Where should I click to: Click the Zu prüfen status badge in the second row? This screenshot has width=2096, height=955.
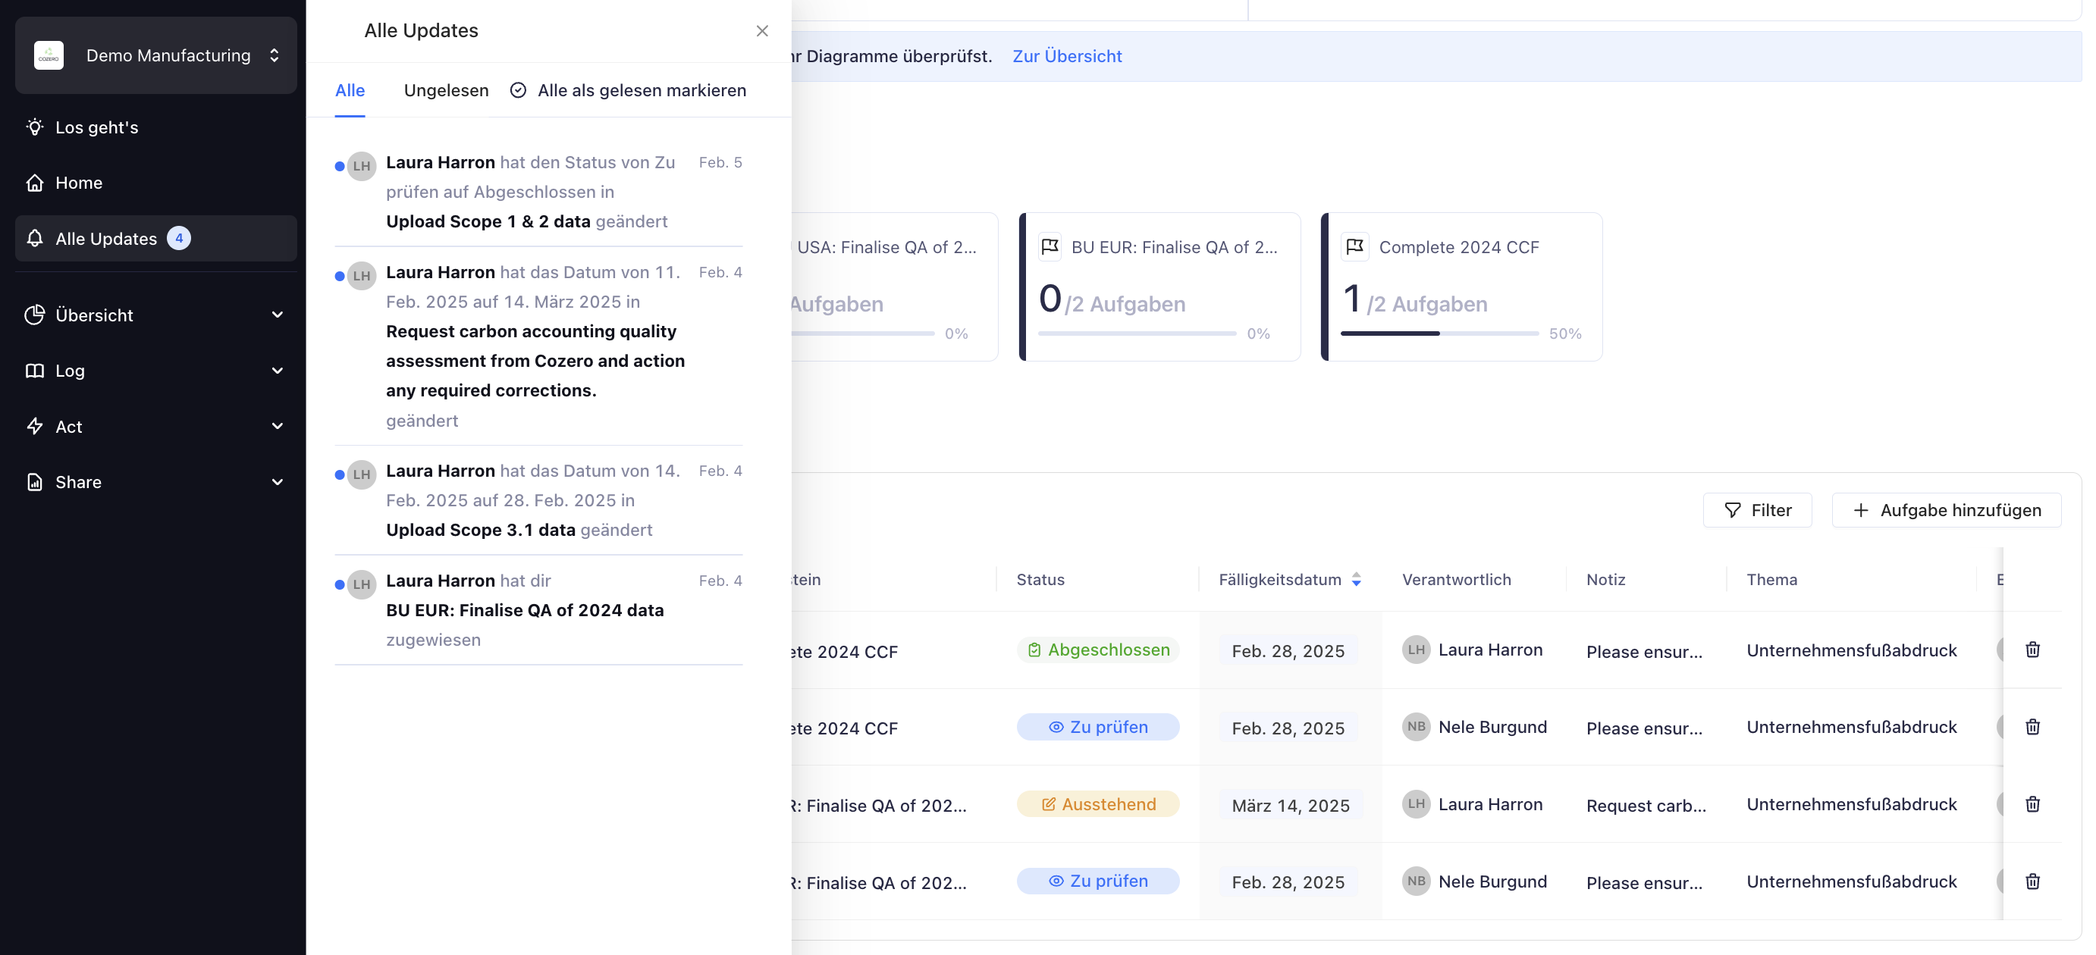tap(1097, 727)
